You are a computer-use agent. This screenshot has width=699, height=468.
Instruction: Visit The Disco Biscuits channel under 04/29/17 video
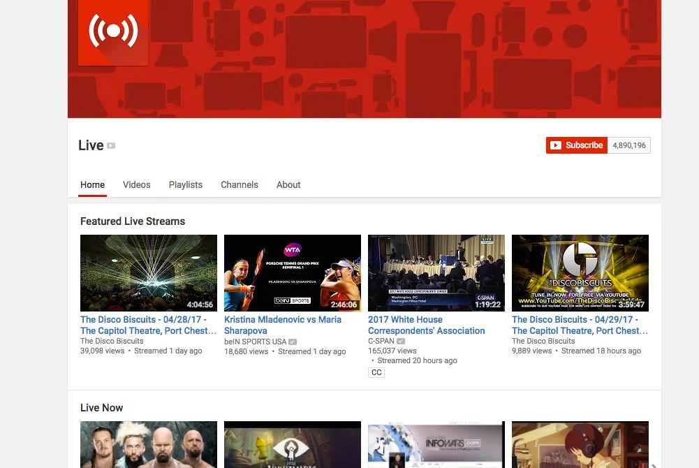(543, 341)
